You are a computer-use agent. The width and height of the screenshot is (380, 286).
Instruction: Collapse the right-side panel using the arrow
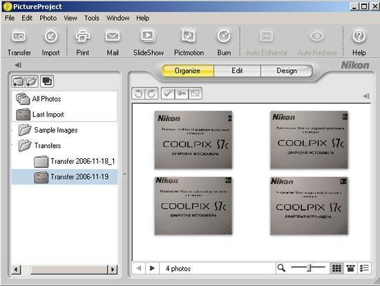pyautogui.click(x=366, y=96)
